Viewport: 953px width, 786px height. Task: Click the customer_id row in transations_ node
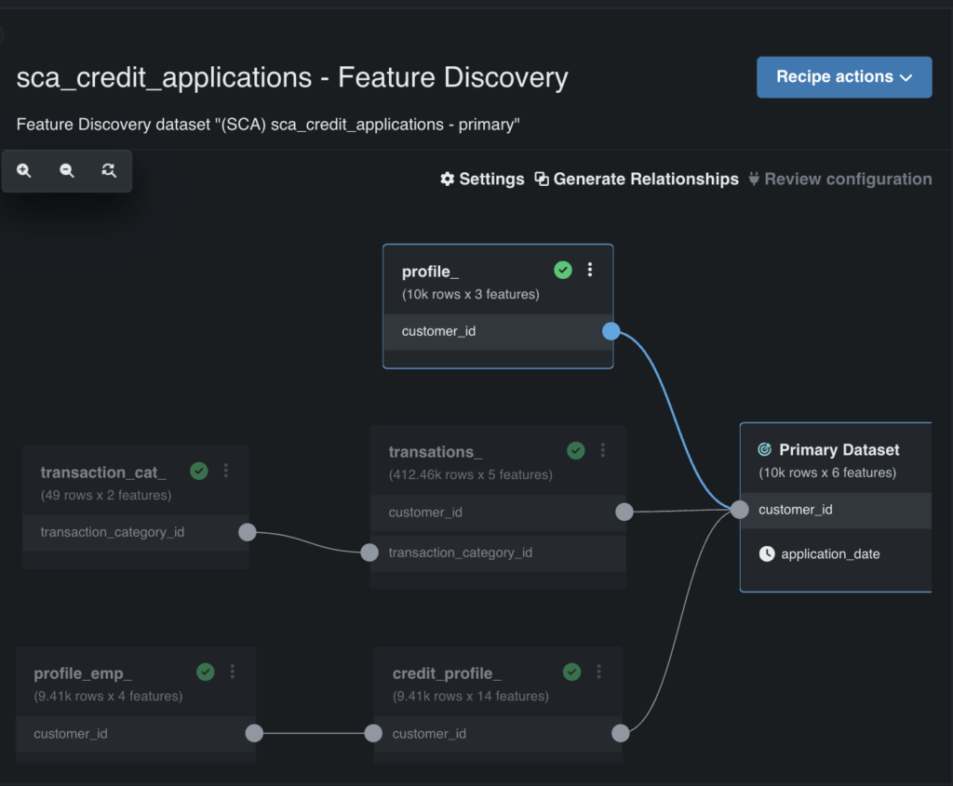(x=498, y=513)
